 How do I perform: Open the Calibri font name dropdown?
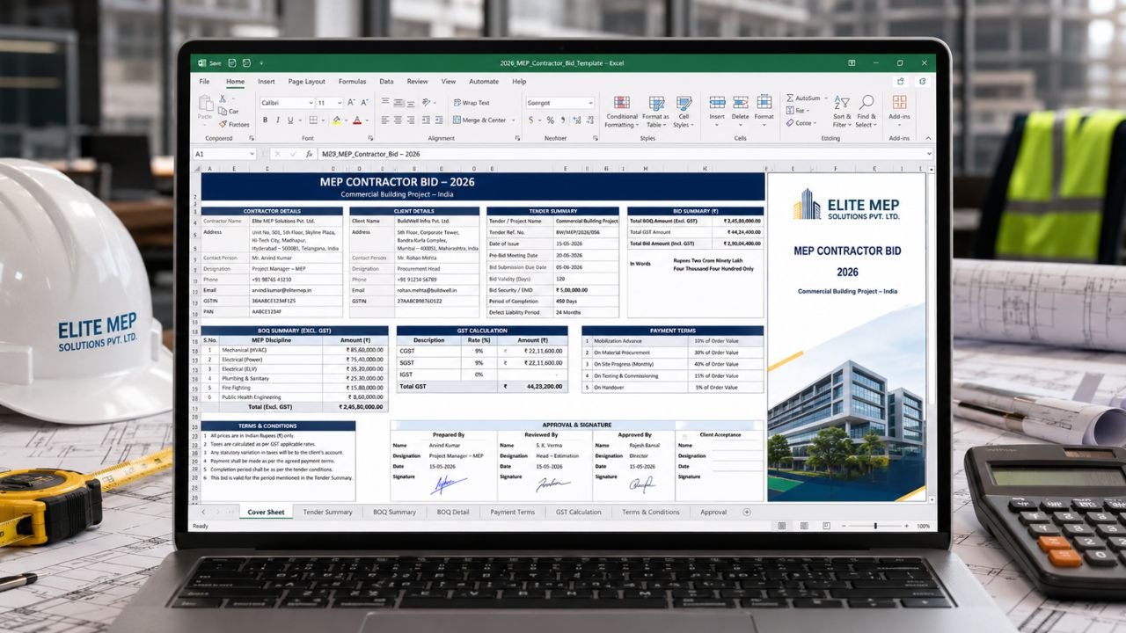pyautogui.click(x=311, y=103)
